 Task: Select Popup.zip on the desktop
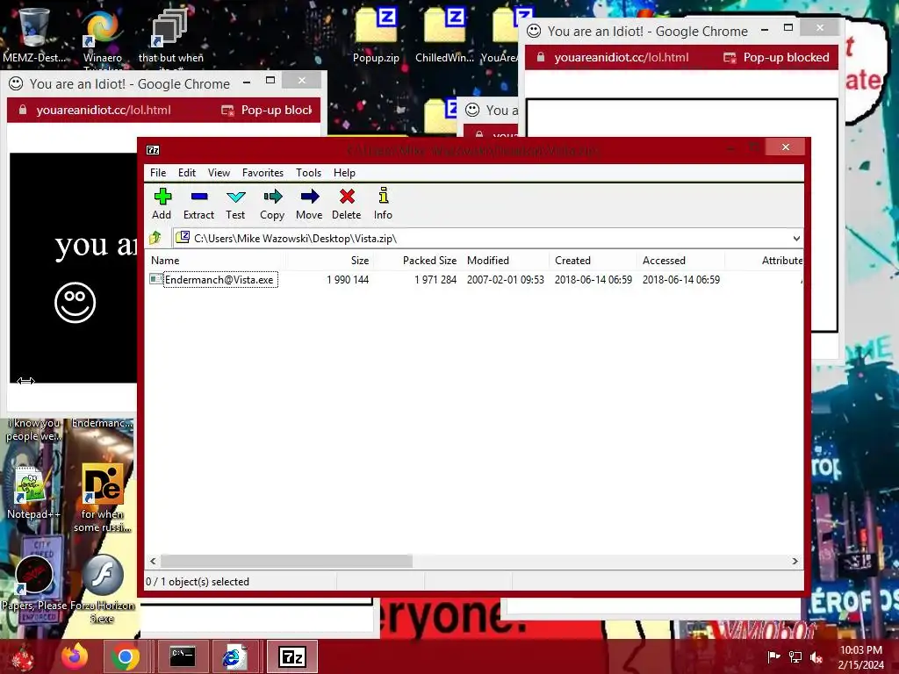coord(376,34)
